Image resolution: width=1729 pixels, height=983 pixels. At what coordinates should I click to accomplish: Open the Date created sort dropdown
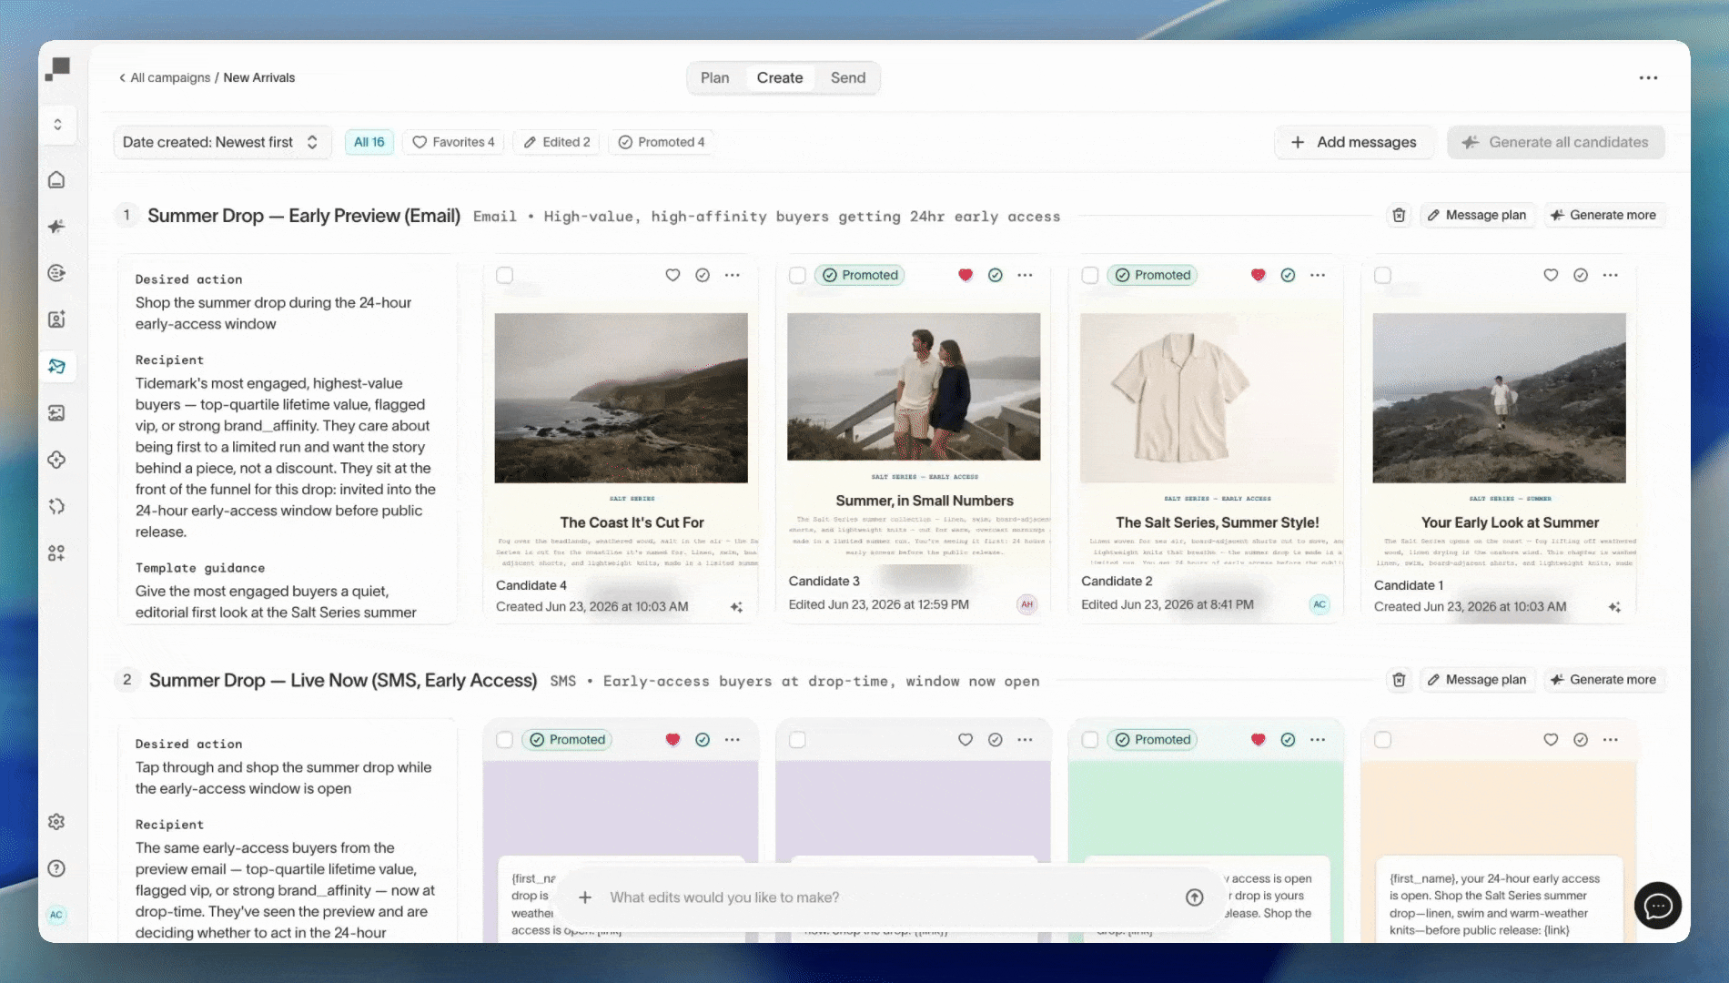point(221,142)
